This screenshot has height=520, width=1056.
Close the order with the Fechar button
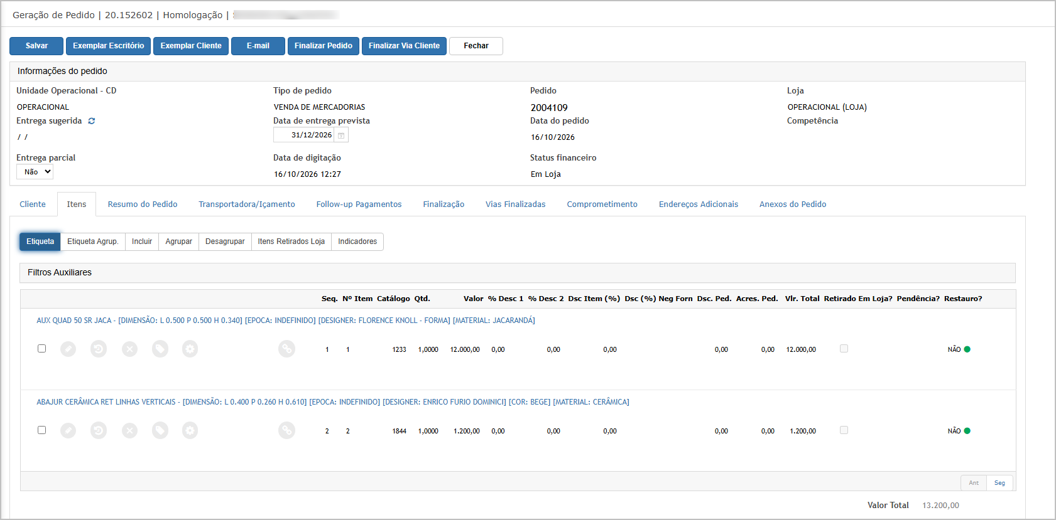click(476, 46)
